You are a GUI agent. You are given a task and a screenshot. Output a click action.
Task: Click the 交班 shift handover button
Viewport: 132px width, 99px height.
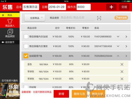[124, 7]
